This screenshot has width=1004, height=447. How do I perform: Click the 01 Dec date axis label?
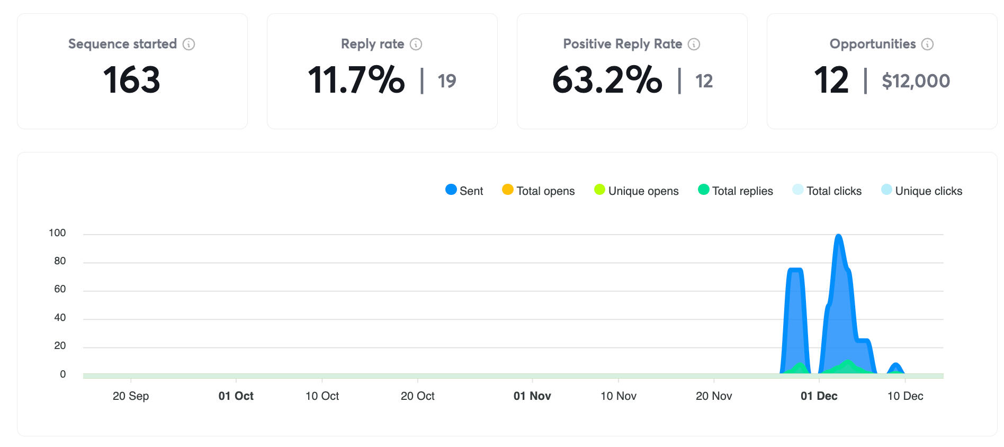pyautogui.click(x=819, y=396)
